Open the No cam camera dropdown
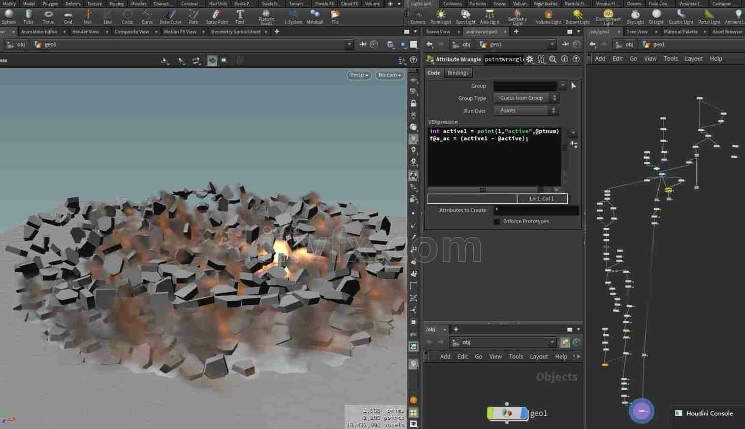 point(390,75)
